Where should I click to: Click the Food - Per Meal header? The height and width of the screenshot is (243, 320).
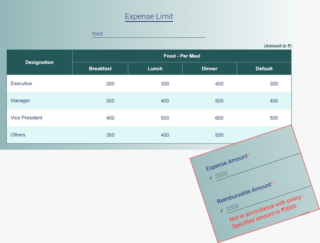[x=182, y=56]
